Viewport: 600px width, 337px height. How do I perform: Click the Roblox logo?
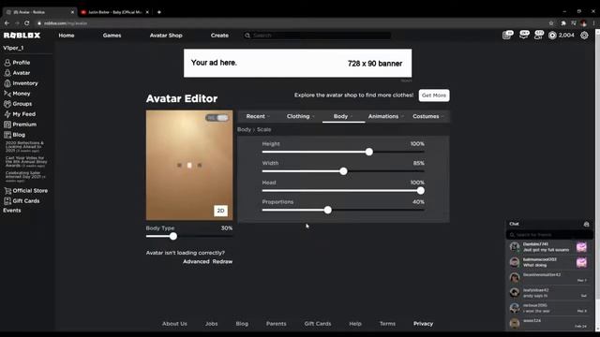pos(22,36)
